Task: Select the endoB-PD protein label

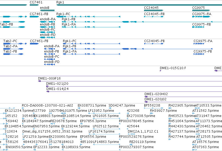Action: click(x=52, y=62)
